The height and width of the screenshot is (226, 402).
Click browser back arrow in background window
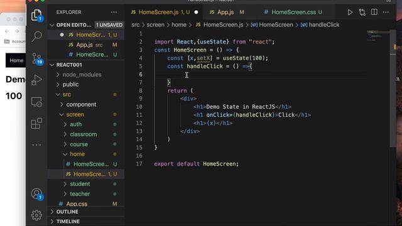7,31
